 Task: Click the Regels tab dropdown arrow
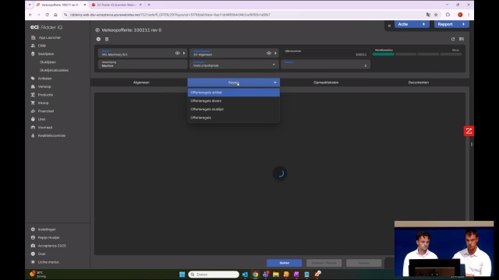pyautogui.click(x=275, y=82)
